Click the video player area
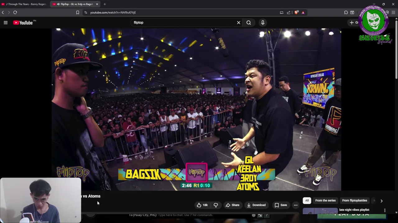This screenshot has height=223, width=398. (x=196, y=109)
